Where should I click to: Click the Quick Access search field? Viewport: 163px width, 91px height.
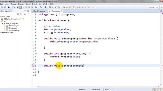tap(153, 7)
